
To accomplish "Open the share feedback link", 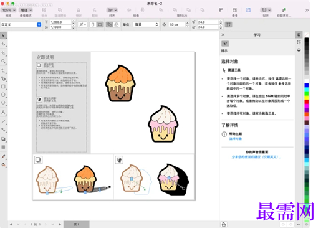I will point(257,157).
